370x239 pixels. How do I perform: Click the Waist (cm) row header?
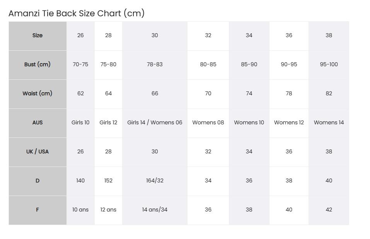(x=38, y=94)
